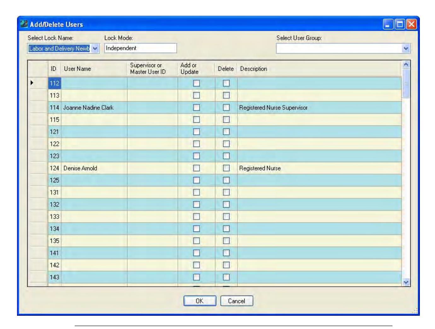
Task: Open the Select Lock Name dropdown
Action: (96, 49)
